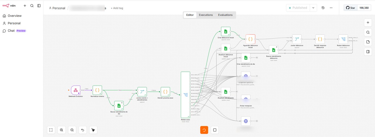Select the Juntar debounce merge node
Screen dimensions: 375x137
point(297,39)
